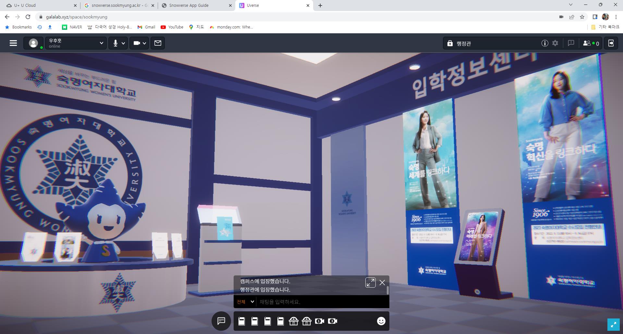The image size is (623, 334).
Task: Open Gmail bookmark
Action: [x=146, y=27]
